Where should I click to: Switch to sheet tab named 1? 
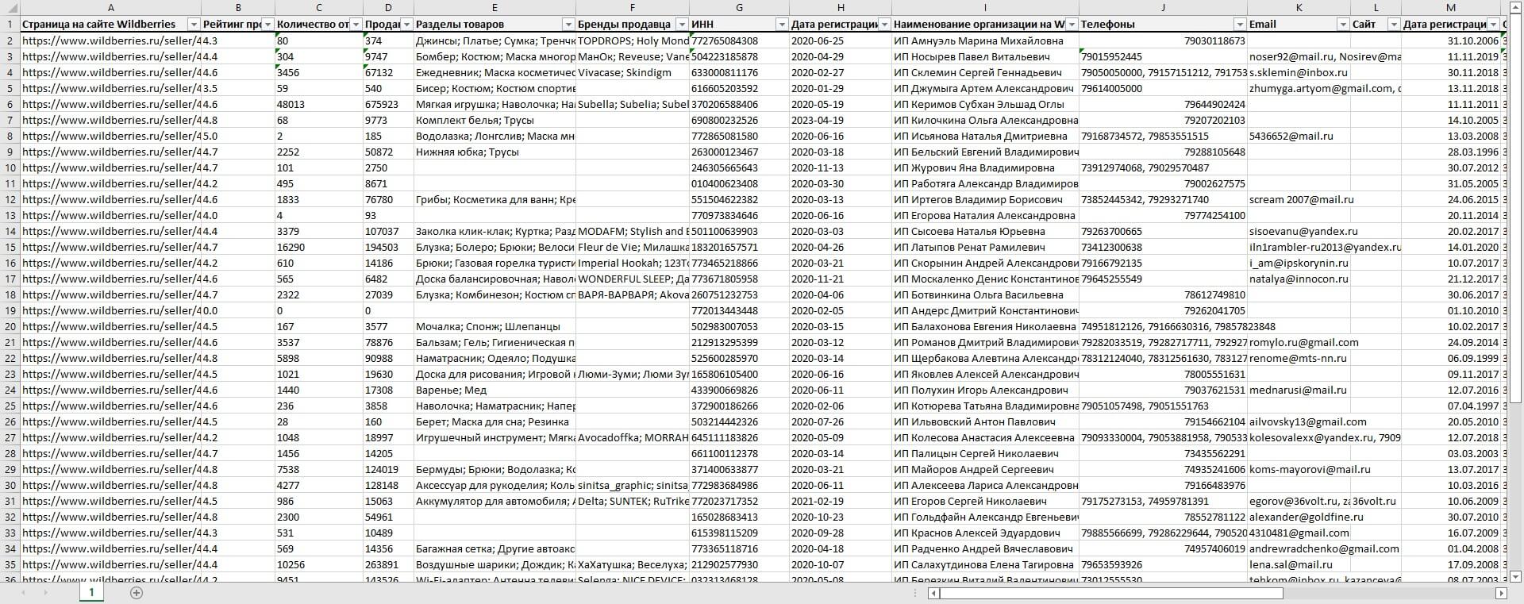tap(91, 593)
